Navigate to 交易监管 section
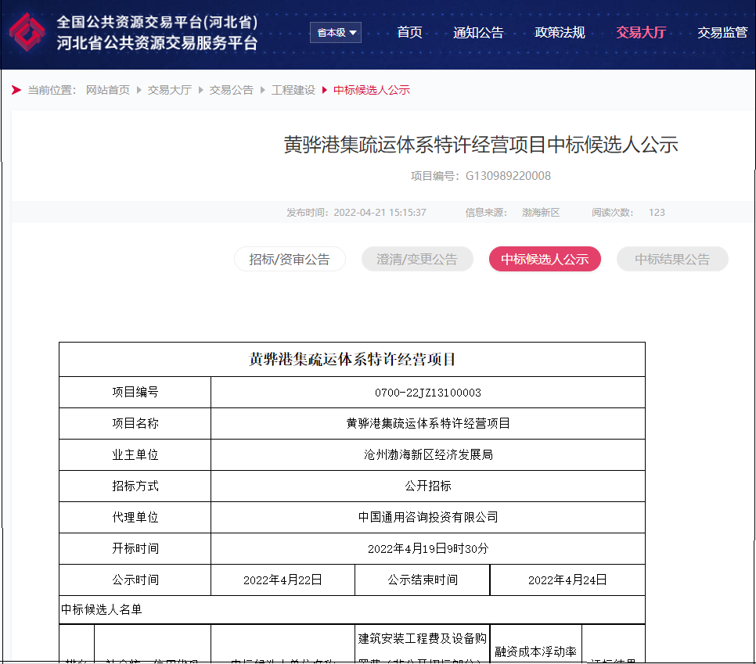756x664 pixels. click(722, 32)
